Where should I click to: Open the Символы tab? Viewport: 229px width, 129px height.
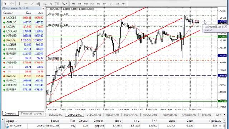pos(10,114)
